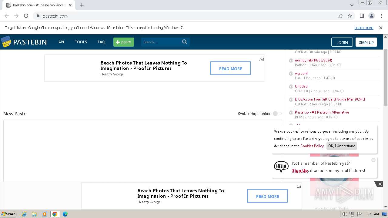Click the volume tray icon
Image resolution: width=388 pixels, height=218 pixels.
coord(345,214)
